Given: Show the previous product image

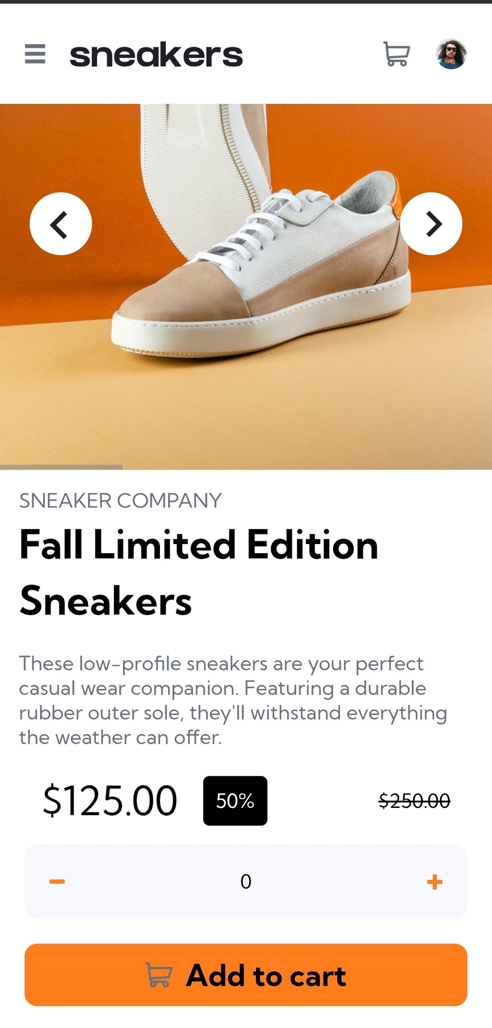Looking at the screenshot, I should click(61, 224).
